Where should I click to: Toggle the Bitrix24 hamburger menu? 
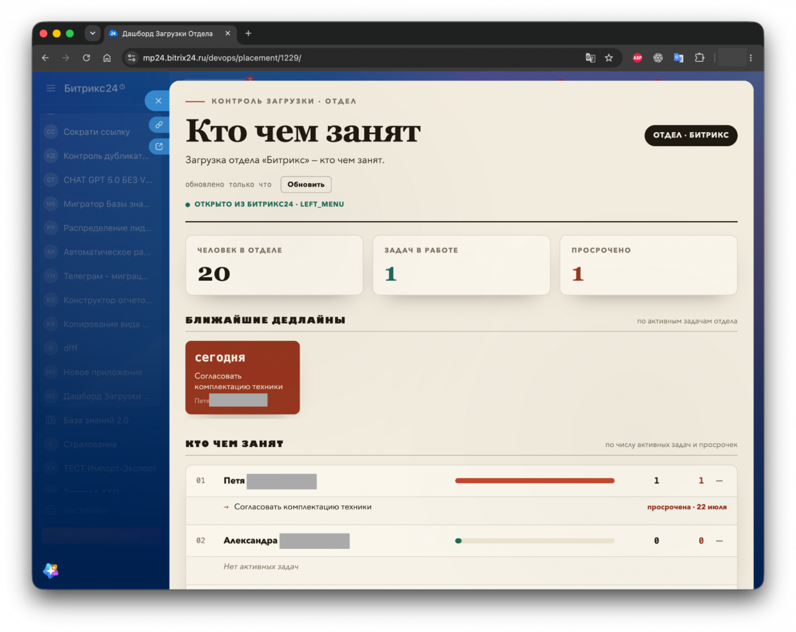51,88
